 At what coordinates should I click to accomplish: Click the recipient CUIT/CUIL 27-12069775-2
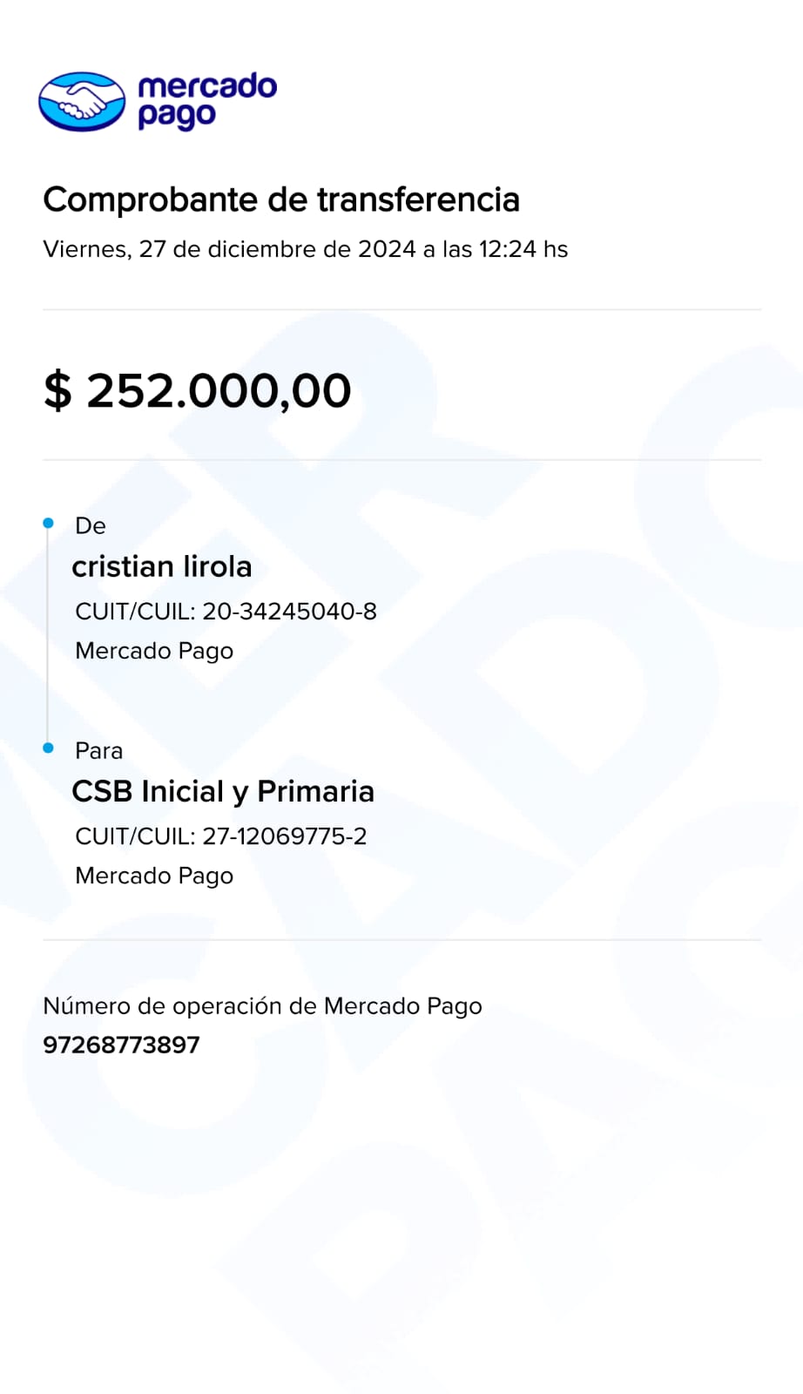click(284, 836)
